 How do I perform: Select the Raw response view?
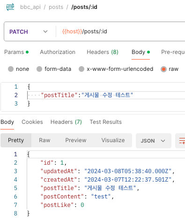(x=44, y=140)
